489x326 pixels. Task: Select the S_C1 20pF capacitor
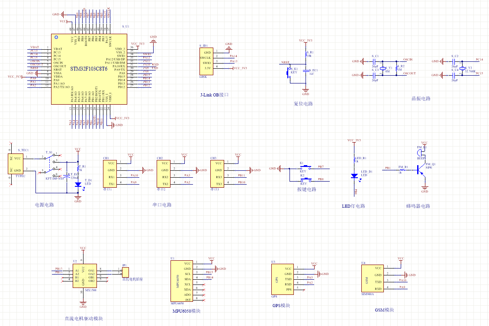(x=375, y=61)
